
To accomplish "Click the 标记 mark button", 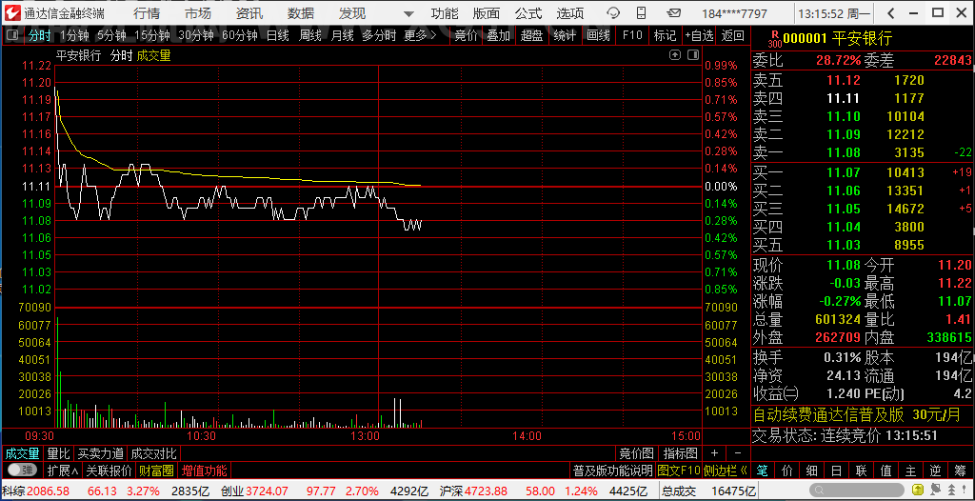I will (665, 35).
